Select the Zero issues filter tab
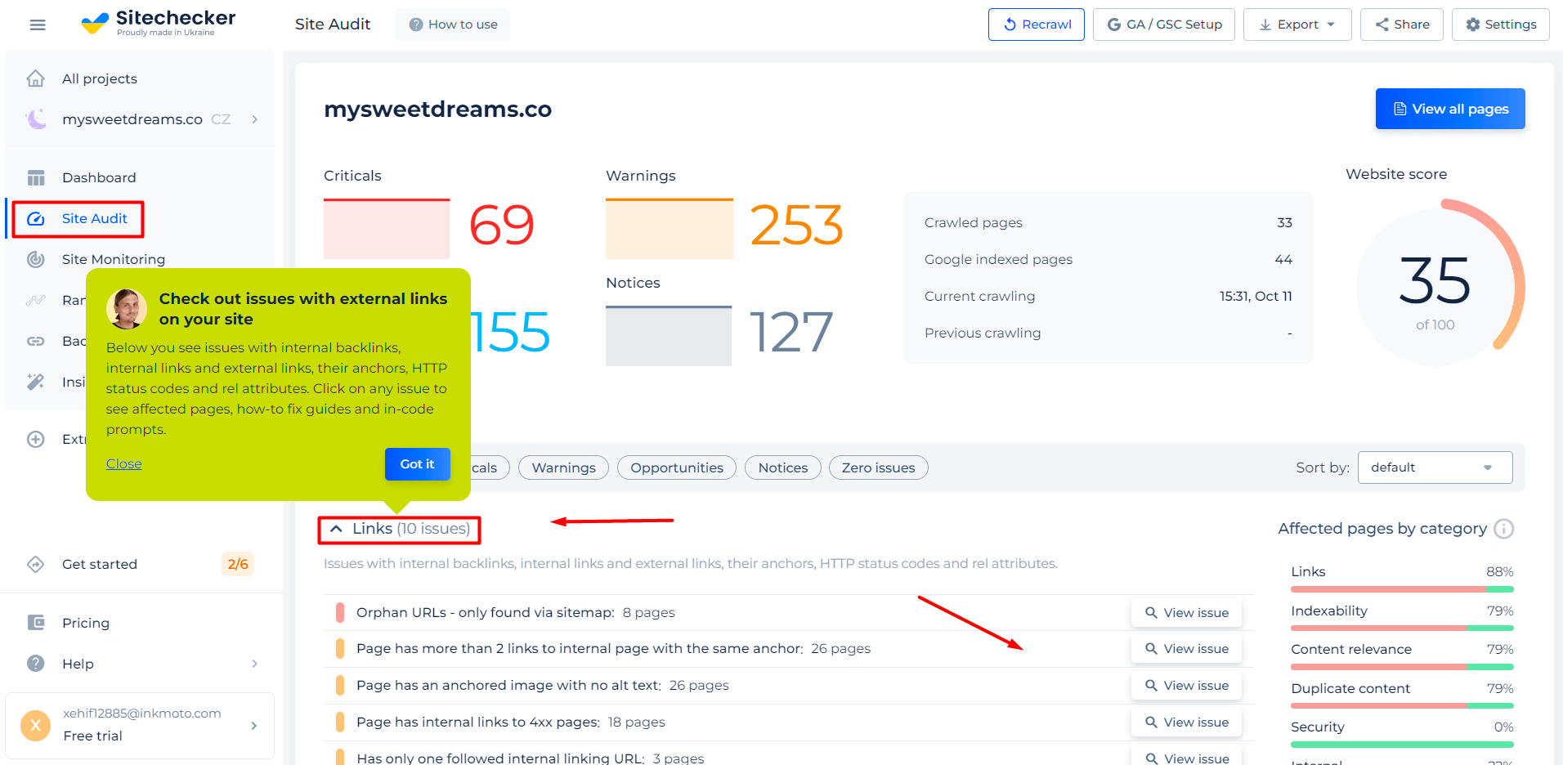Viewport: 1563px width, 765px height. [x=879, y=467]
